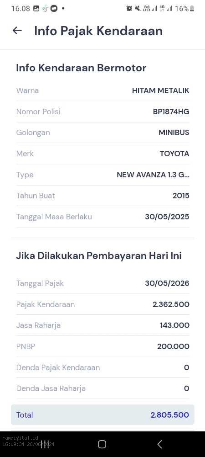Tap the Tanggal Masa Berlaku date
The width and height of the screenshot is (205, 457).
pos(167,217)
